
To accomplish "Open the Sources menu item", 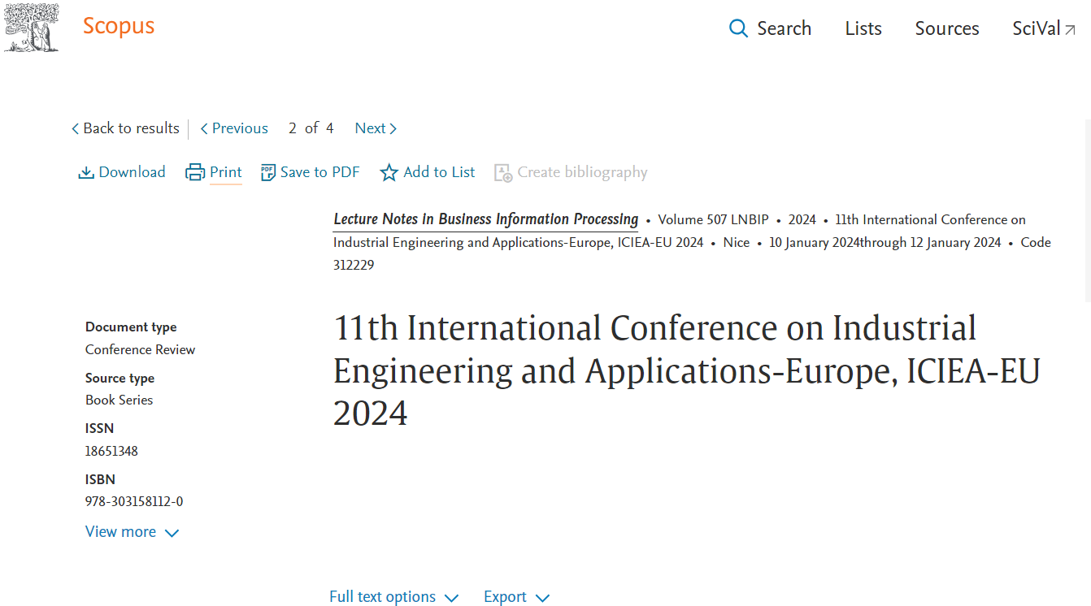I will (946, 29).
